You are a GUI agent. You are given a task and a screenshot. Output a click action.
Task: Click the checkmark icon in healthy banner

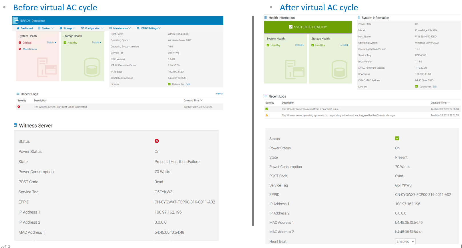tap(291, 27)
